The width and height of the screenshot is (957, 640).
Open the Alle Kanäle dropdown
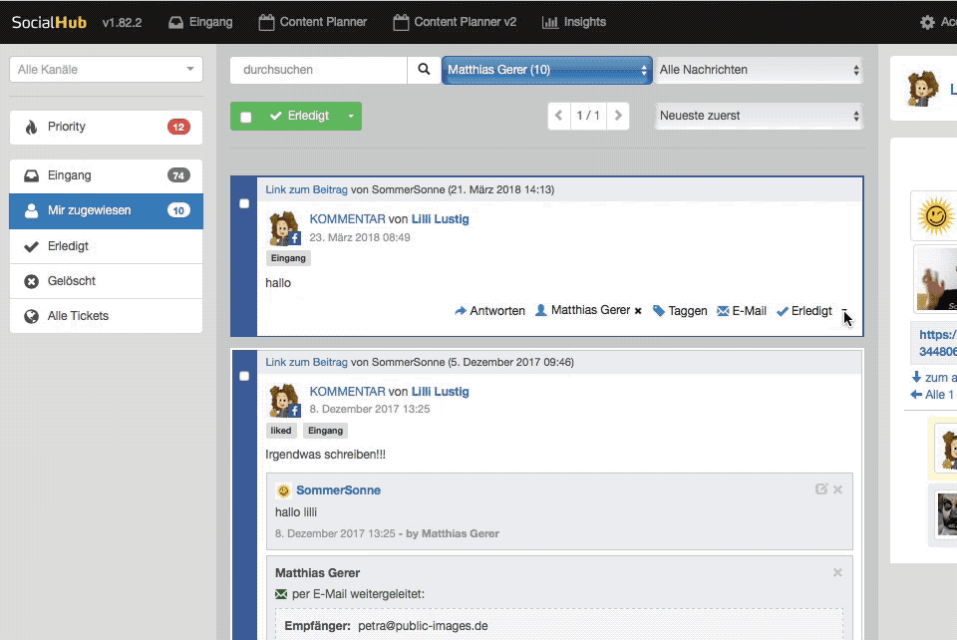[106, 70]
